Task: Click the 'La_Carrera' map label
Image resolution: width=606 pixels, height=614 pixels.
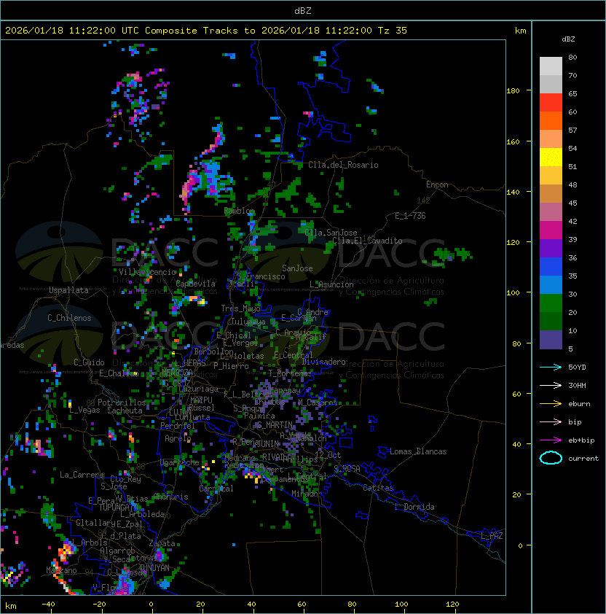Action: [82, 475]
